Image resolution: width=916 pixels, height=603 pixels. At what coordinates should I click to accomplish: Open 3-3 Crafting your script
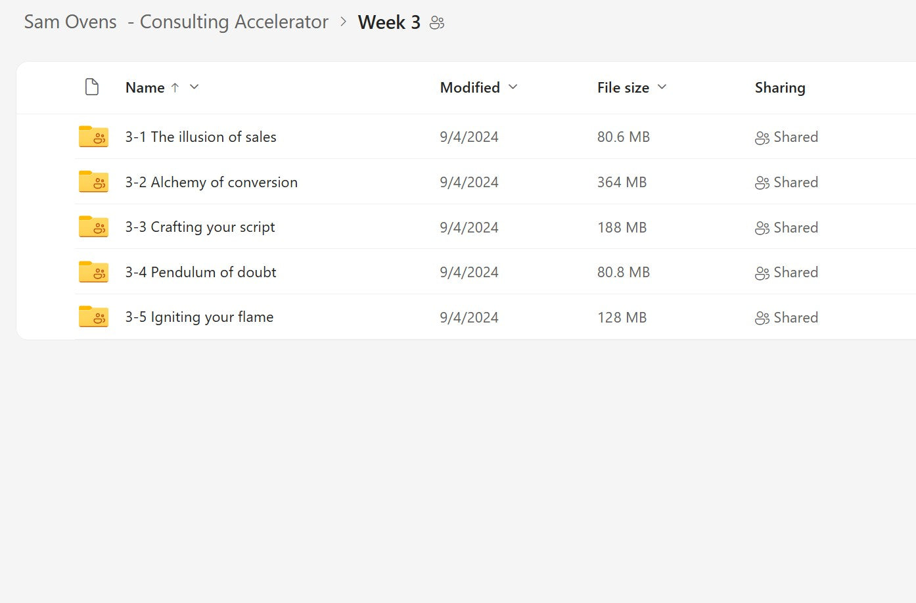[200, 227]
